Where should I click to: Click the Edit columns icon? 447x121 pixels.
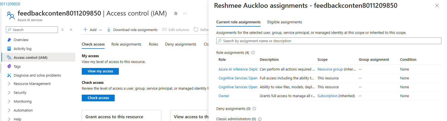(164, 29)
